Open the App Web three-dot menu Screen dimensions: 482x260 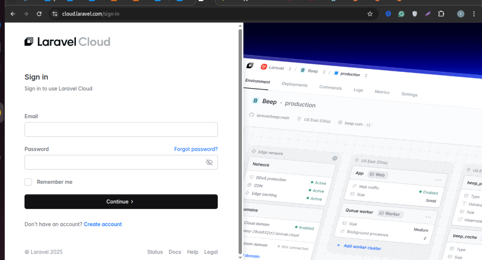(x=438, y=180)
